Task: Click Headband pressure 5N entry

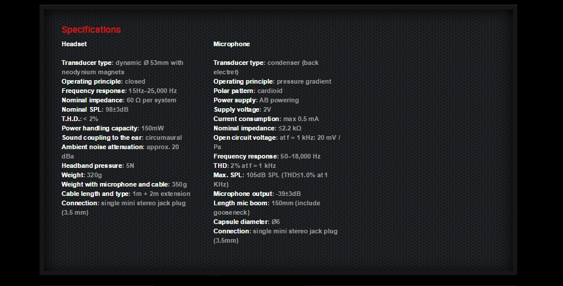Action: (x=98, y=166)
